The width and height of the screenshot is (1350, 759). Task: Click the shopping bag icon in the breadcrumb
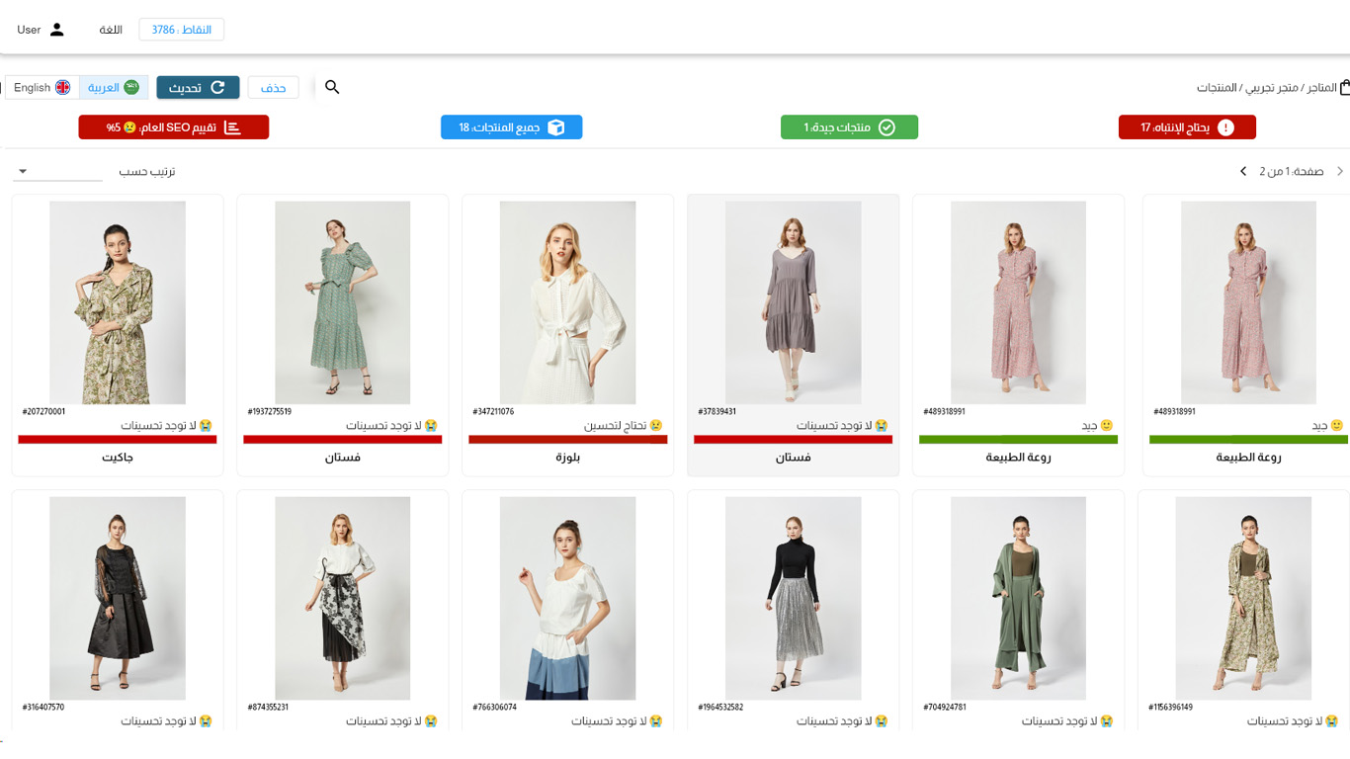pos(1344,88)
